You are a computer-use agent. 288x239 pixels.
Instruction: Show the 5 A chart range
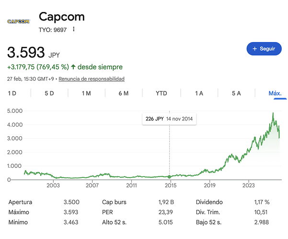click(236, 93)
